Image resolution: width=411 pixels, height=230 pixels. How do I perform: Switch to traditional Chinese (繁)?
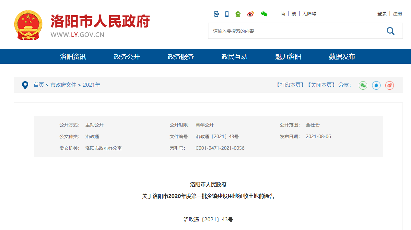coord(294,14)
